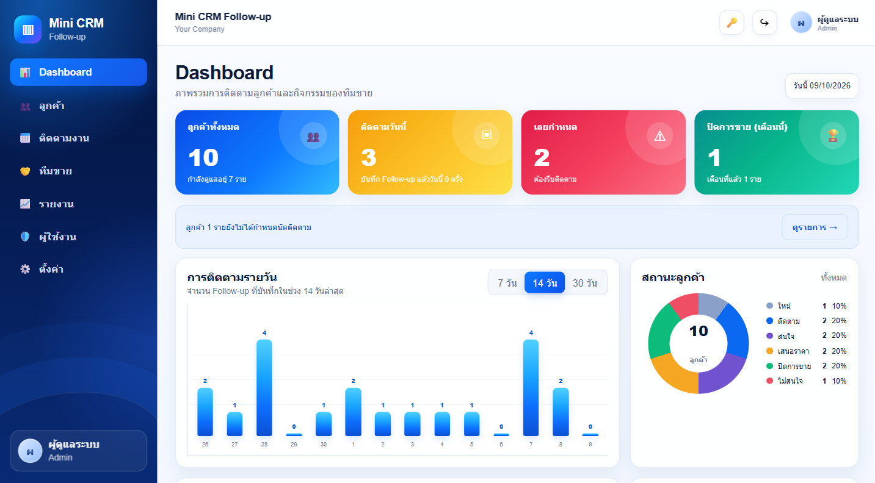The image size is (875, 483).
Task: Open the ตั้งค่า menu item
Action: tap(79, 269)
